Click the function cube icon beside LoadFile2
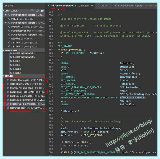 coord(8,92)
